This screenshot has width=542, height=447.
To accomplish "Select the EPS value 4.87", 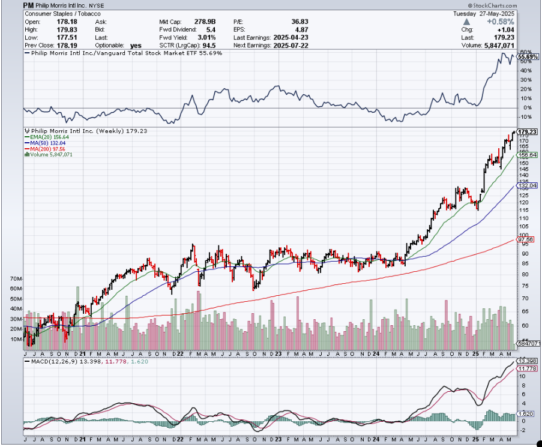I will click(x=302, y=30).
